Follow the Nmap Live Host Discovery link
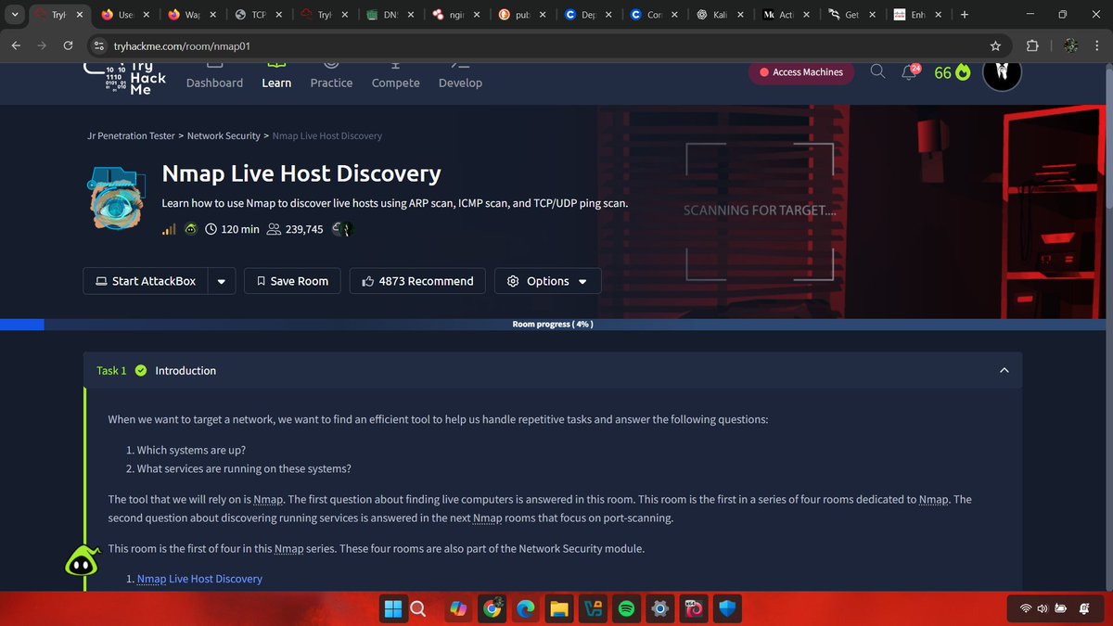The width and height of the screenshot is (1113, 626). click(199, 578)
